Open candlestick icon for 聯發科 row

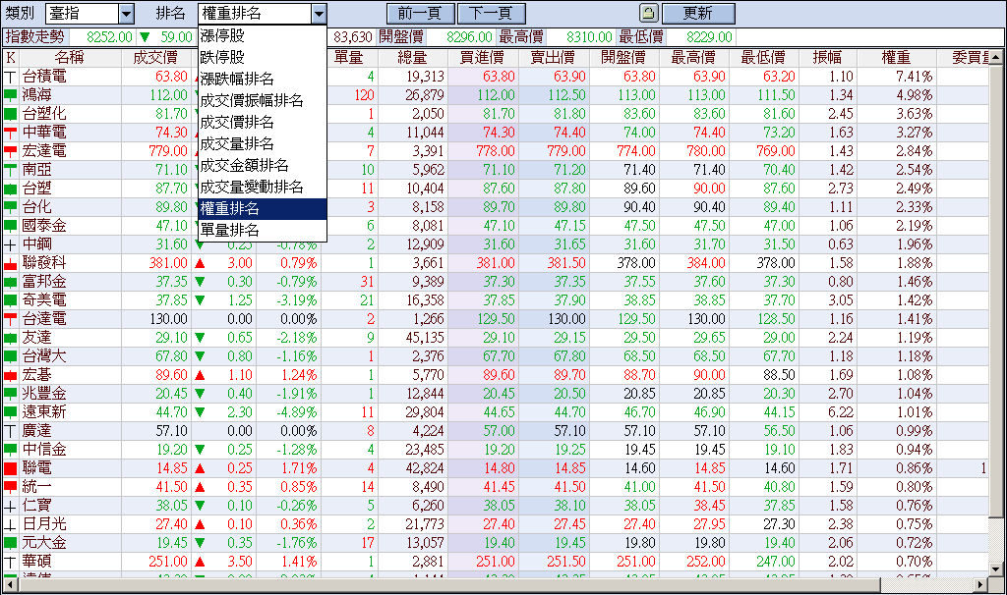10,263
